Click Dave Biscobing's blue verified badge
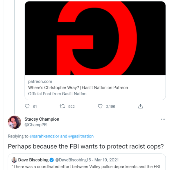Image resolution: width=170 pixels, height=170 pixels. [52, 160]
